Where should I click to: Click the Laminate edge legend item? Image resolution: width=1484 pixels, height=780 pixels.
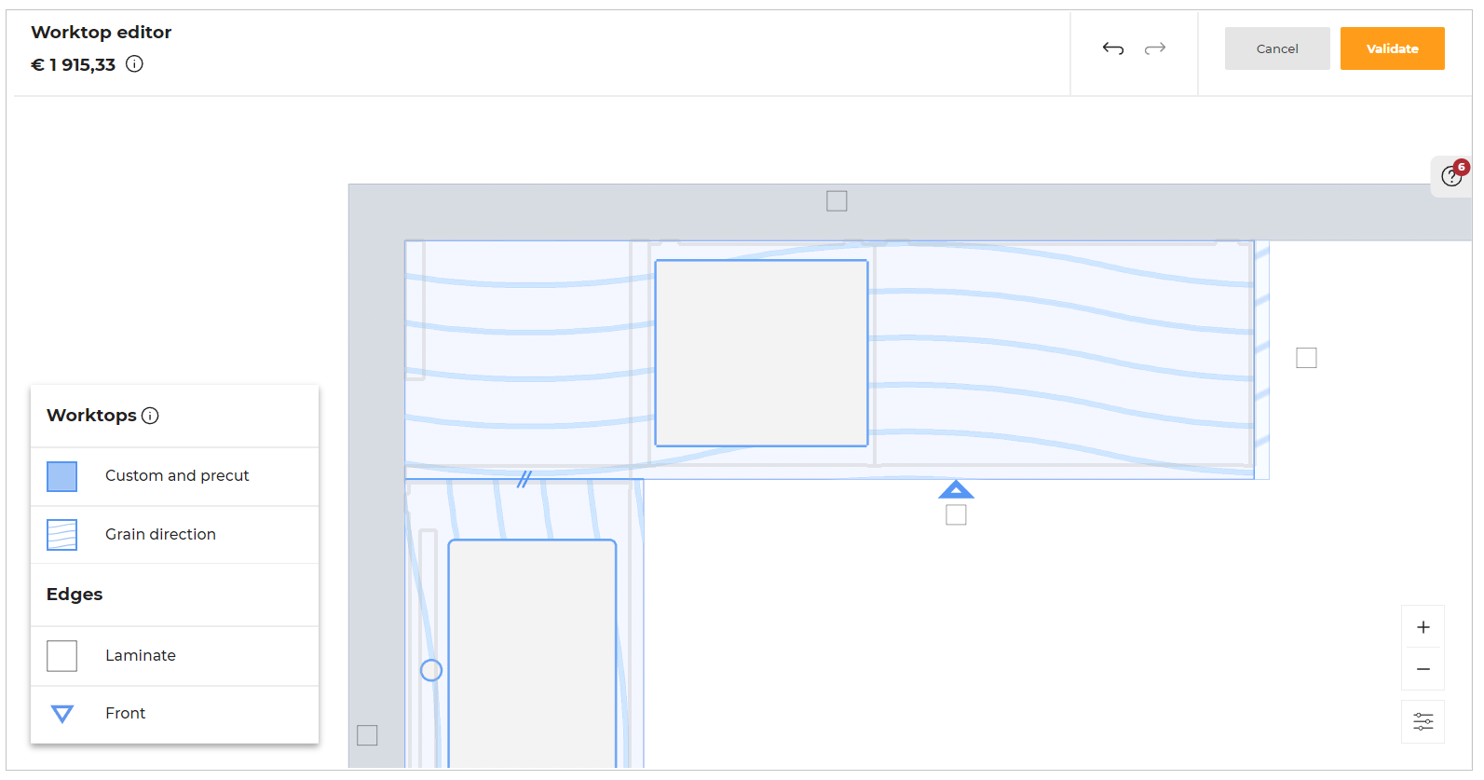tap(140, 656)
